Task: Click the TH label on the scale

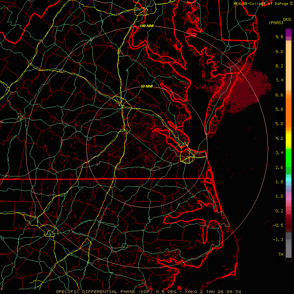Action: coord(281,254)
